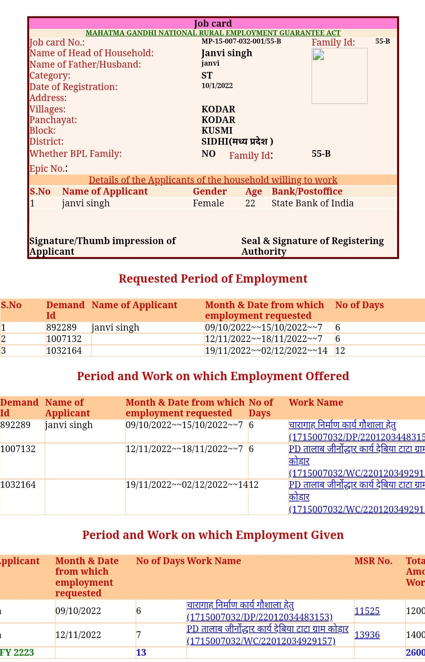Click the FY 2223 total row label
The width and height of the screenshot is (425, 662).
point(17,653)
